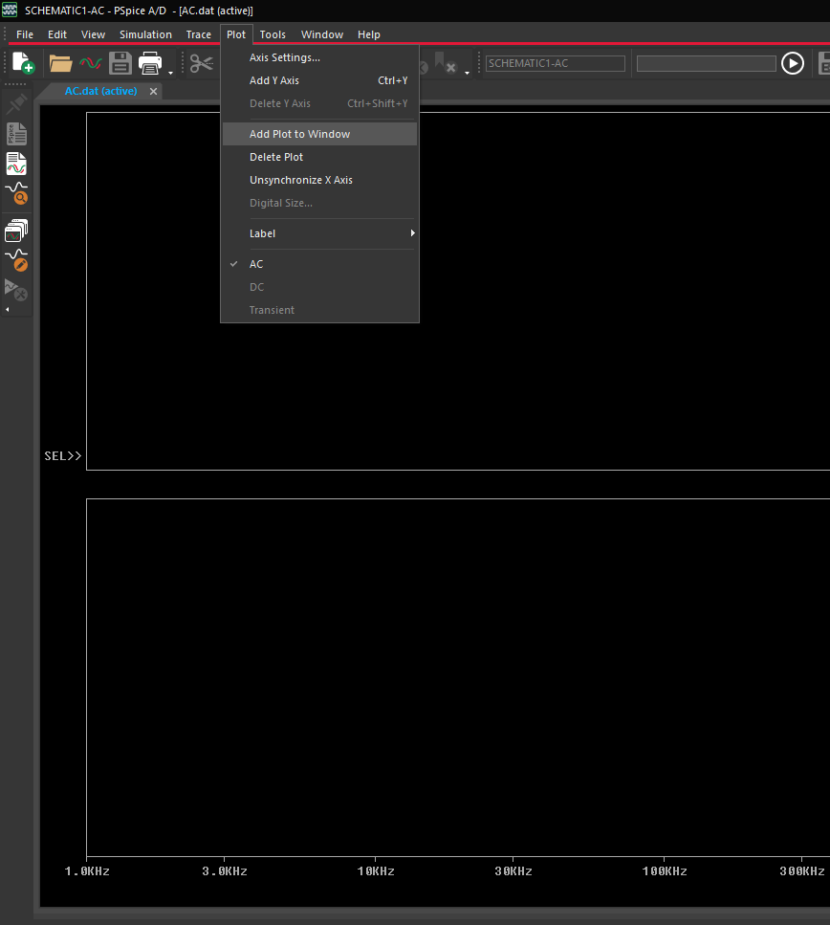Screen dimensions: 830x925
Task: Click the waveform wrench settings icon
Action: pyautogui.click(x=16, y=290)
